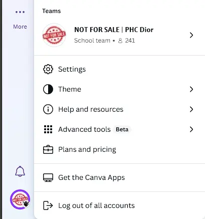The width and height of the screenshot is (205, 219).
Task: Open the notifications bell
Action: pos(20,171)
